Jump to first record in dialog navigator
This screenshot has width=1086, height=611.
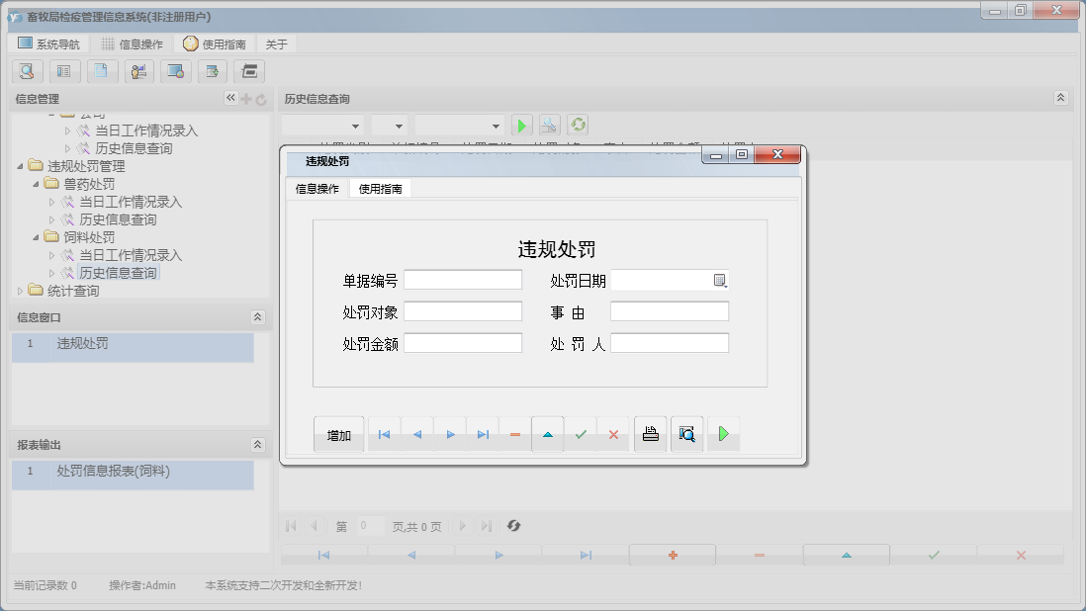[384, 434]
